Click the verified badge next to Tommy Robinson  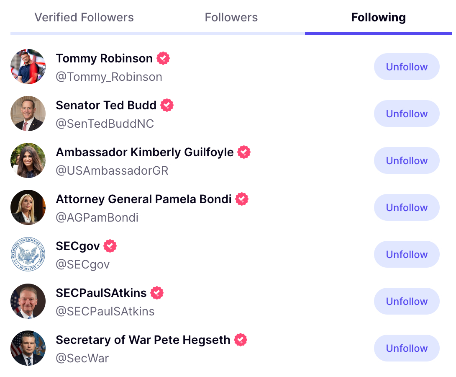163,58
